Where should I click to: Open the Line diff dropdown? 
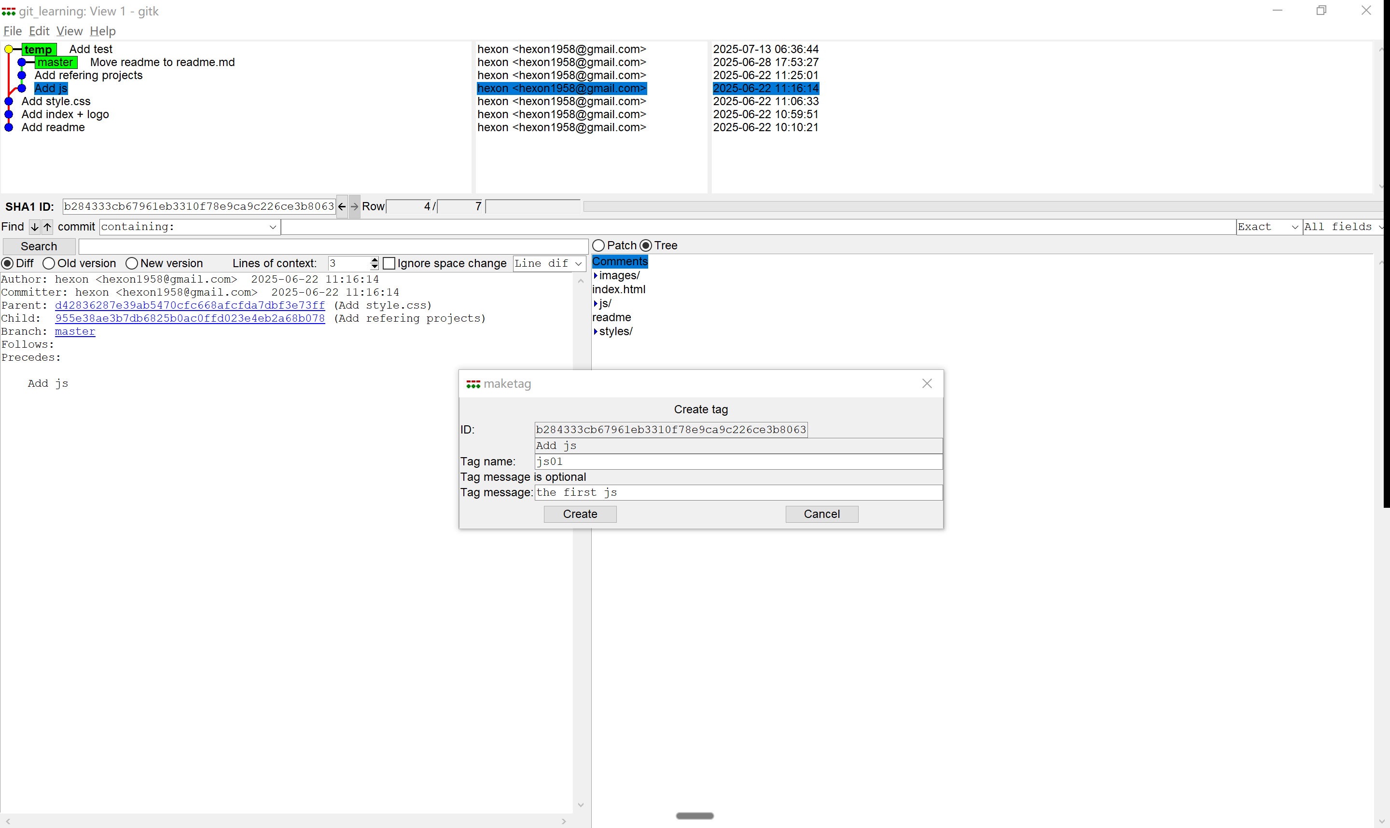[578, 263]
